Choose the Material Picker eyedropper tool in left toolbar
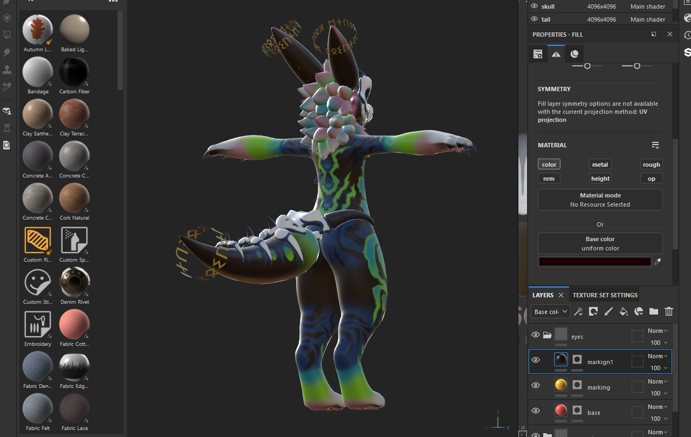Viewport: 691px width, 437px height. coord(7,86)
